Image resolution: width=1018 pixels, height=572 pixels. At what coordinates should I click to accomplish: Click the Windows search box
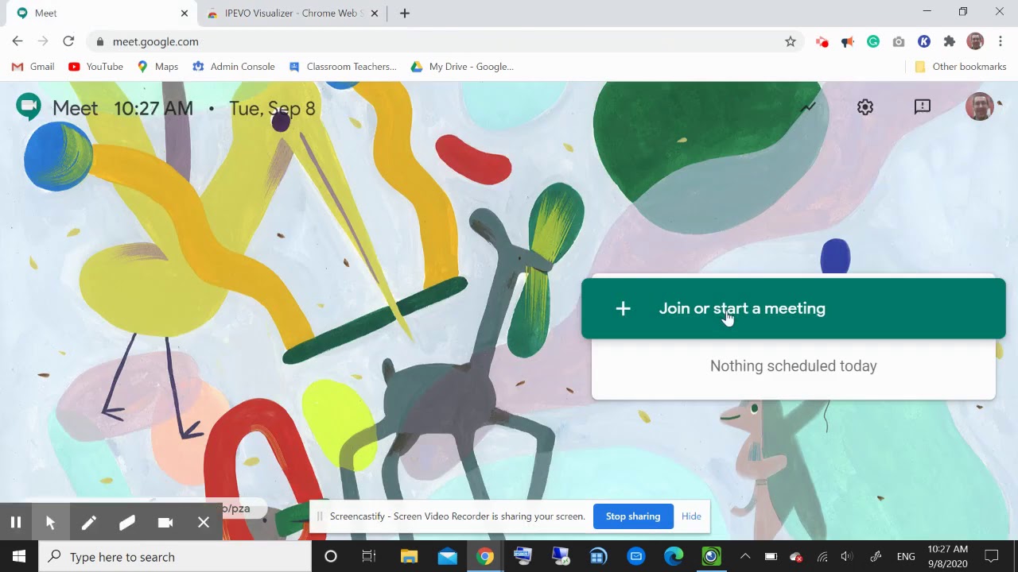click(175, 557)
